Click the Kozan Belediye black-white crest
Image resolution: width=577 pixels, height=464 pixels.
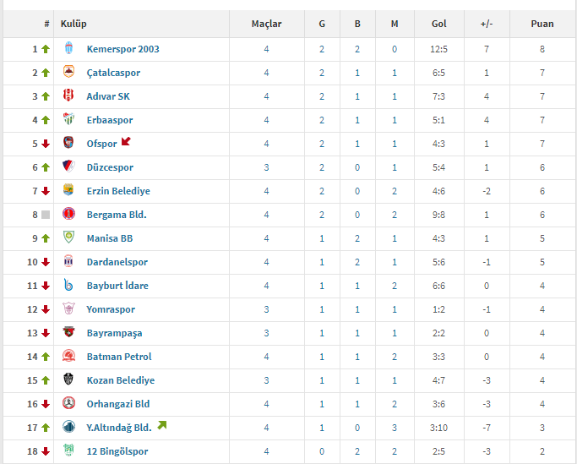68,379
